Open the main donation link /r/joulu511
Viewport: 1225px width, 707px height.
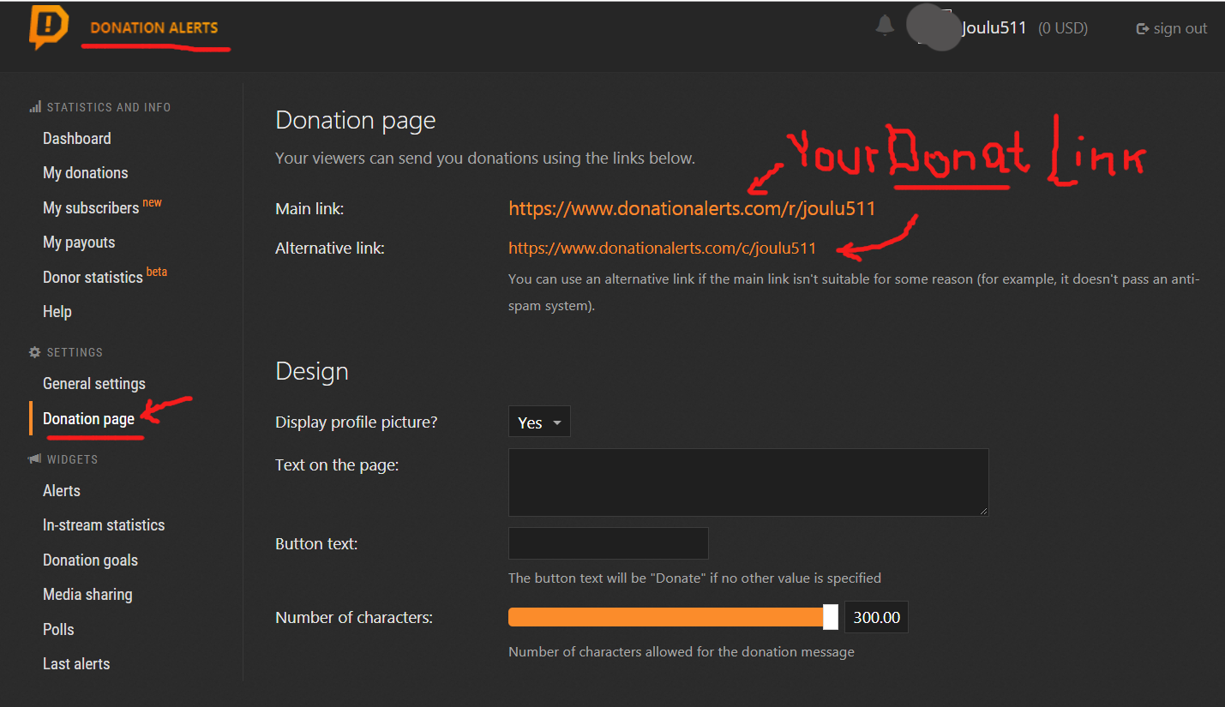692,208
